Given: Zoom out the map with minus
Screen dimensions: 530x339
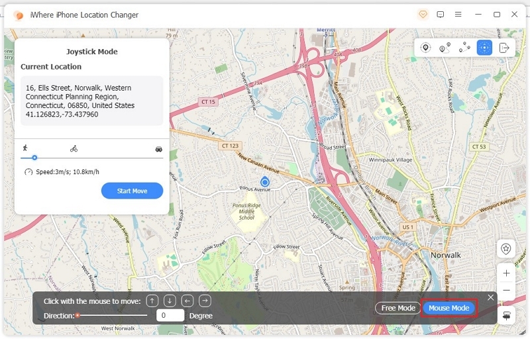Looking at the screenshot, I should pyautogui.click(x=506, y=291).
